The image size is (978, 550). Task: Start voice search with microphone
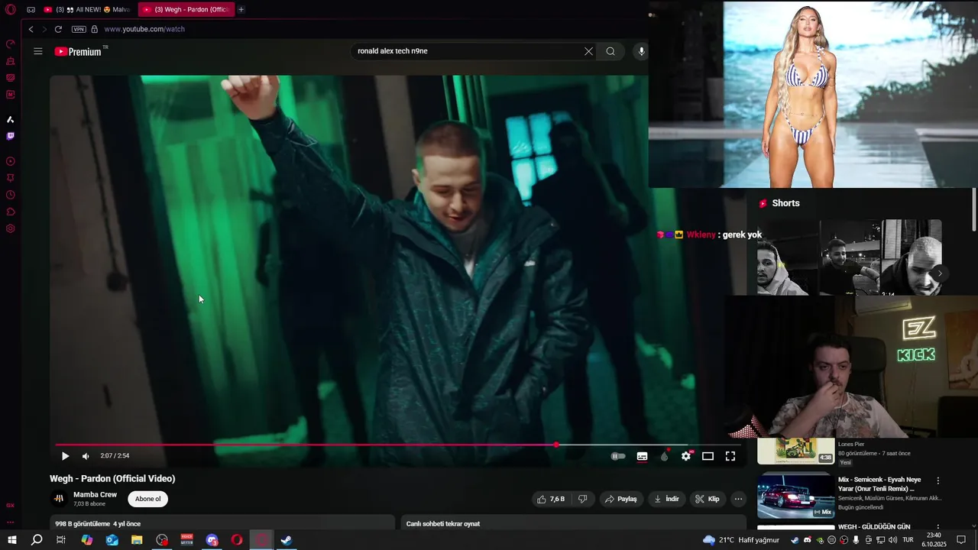tap(641, 51)
